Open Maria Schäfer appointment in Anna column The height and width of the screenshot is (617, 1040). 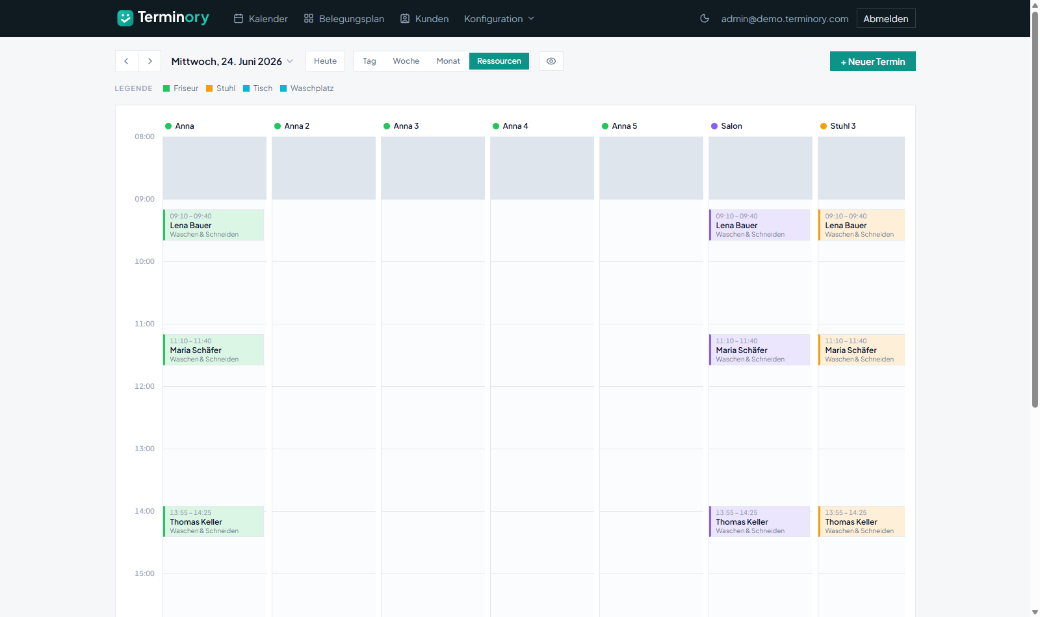pos(213,350)
